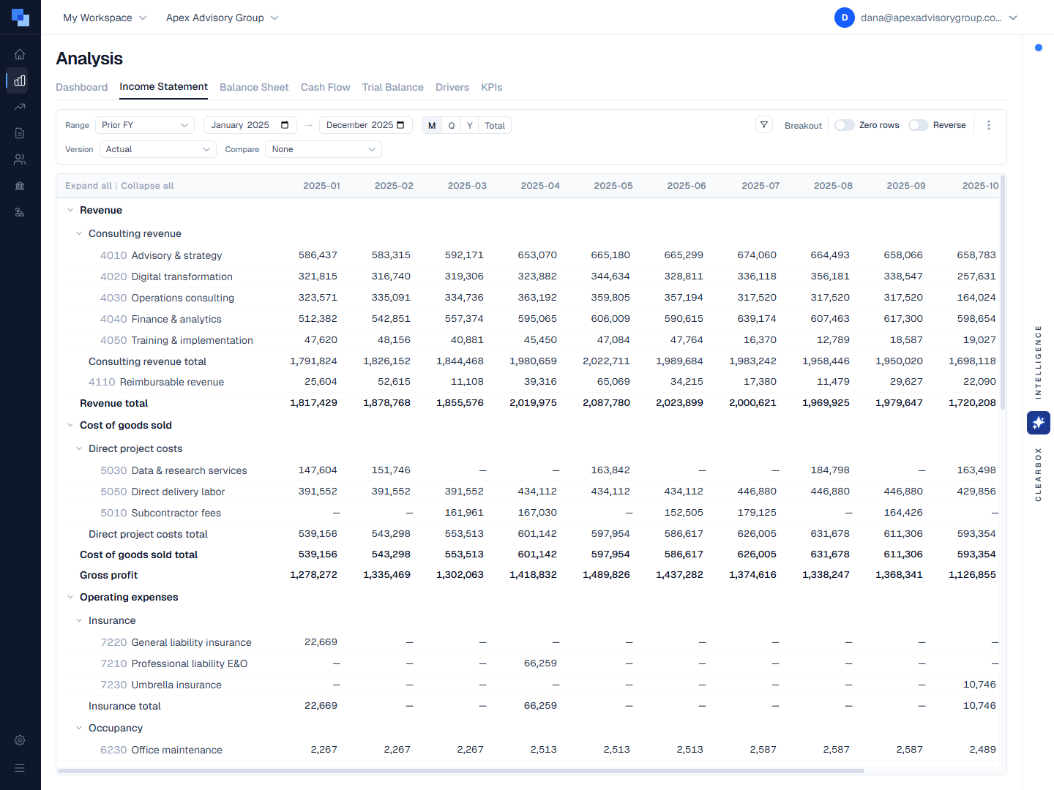Click the 6230 Office maintenance row

tap(528, 750)
